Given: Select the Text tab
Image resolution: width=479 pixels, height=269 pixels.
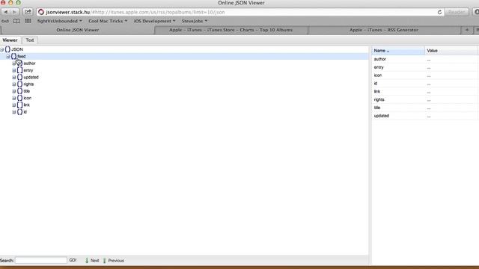Looking at the screenshot, I should 30,40.
